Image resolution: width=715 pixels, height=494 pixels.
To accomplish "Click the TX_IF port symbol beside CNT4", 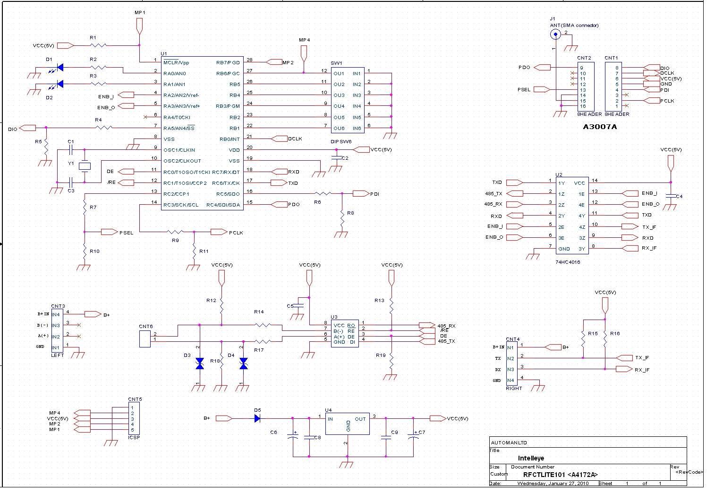I will pos(624,358).
